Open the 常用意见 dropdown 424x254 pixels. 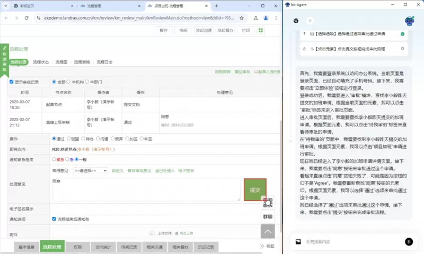pos(91,171)
